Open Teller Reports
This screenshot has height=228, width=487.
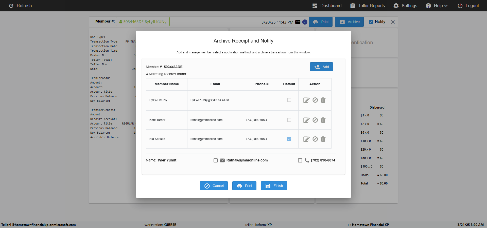tap(368, 6)
